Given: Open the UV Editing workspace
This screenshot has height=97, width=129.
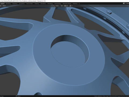Looking at the screenshot, I should pyautogui.click(x=22, y=4).
